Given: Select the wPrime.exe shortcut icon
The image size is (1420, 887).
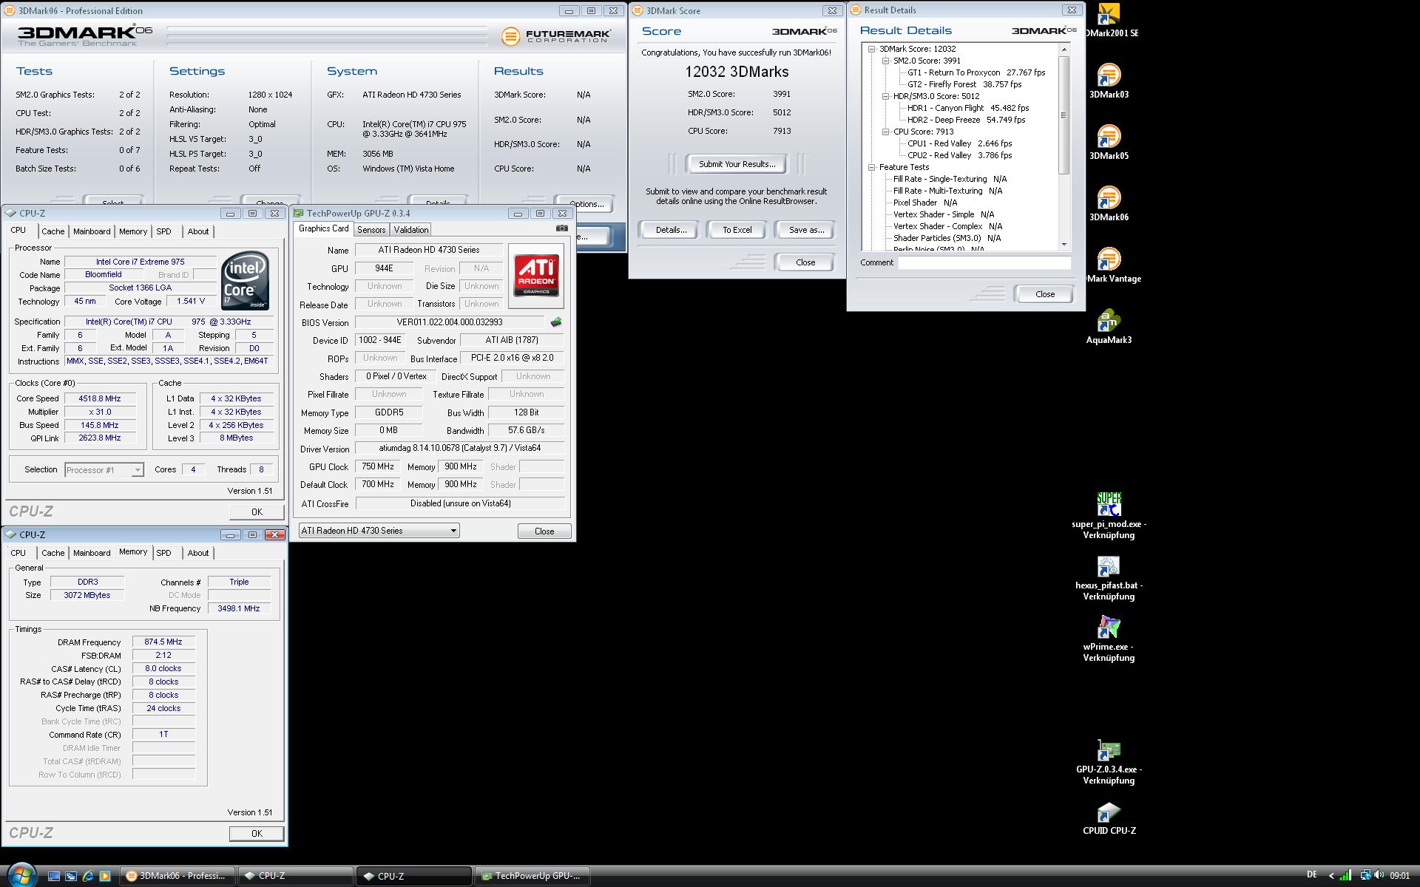Looking at the screenshot, I should (x=1109, y=628).
